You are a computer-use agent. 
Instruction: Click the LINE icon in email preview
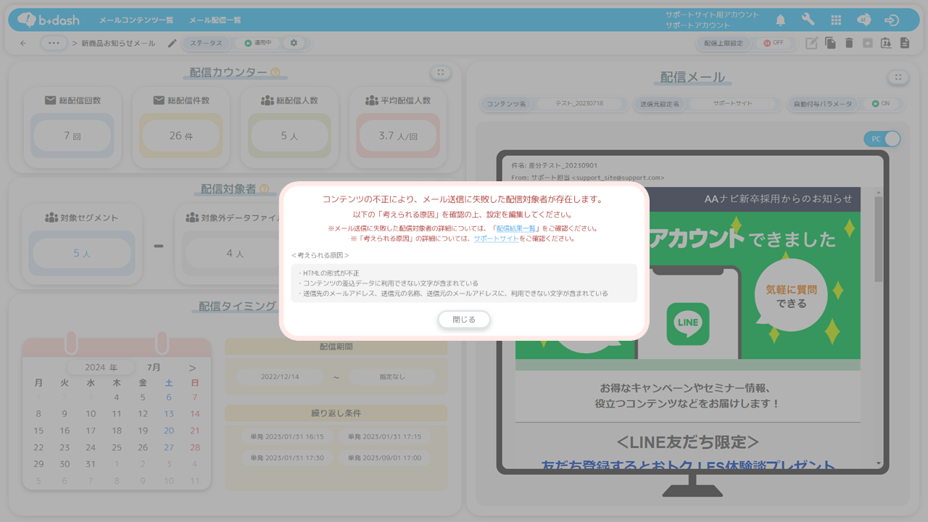(x=687, y=323)
